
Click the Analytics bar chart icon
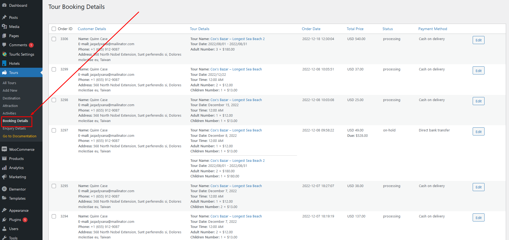pyautogui.click(x=4, y=168)
